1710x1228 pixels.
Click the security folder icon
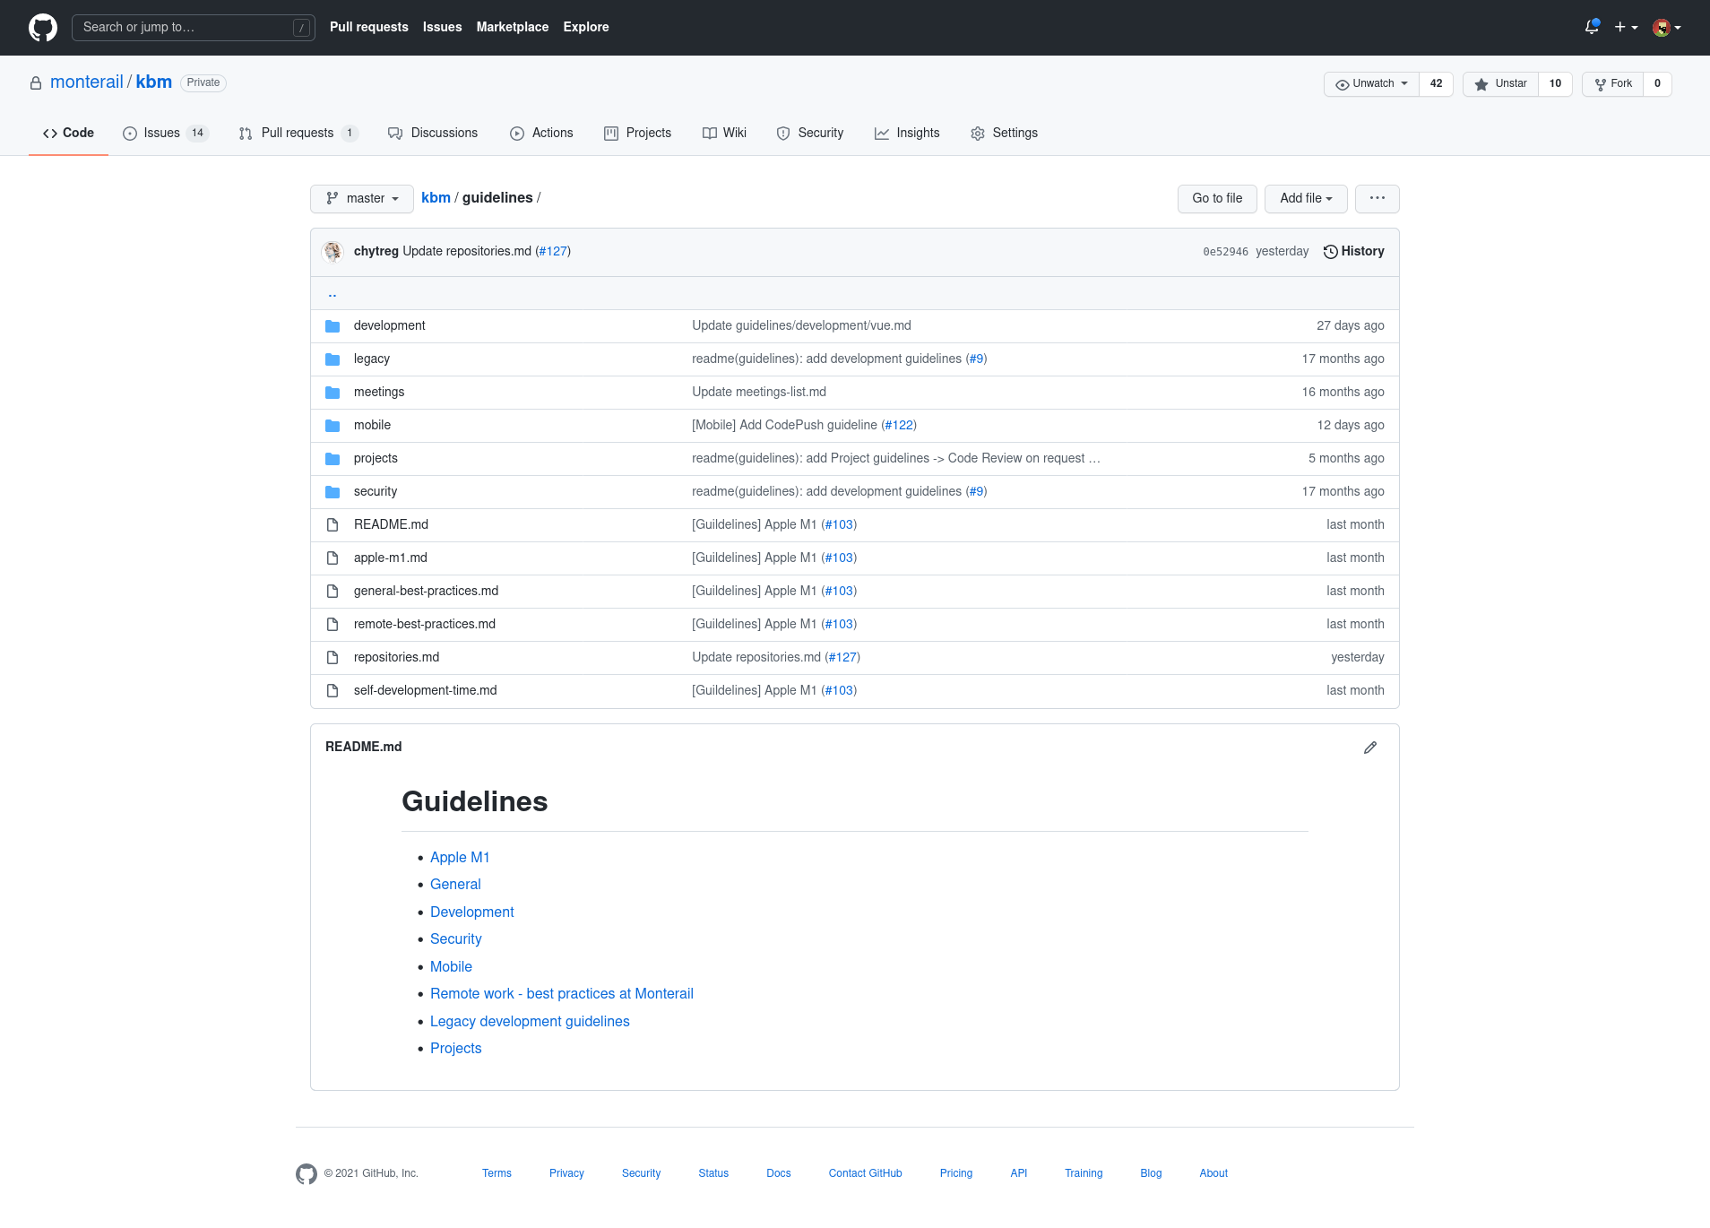point(332,492)
